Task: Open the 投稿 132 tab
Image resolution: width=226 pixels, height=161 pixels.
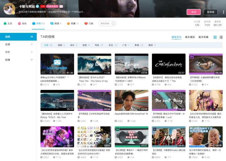Action: (38, 23)
